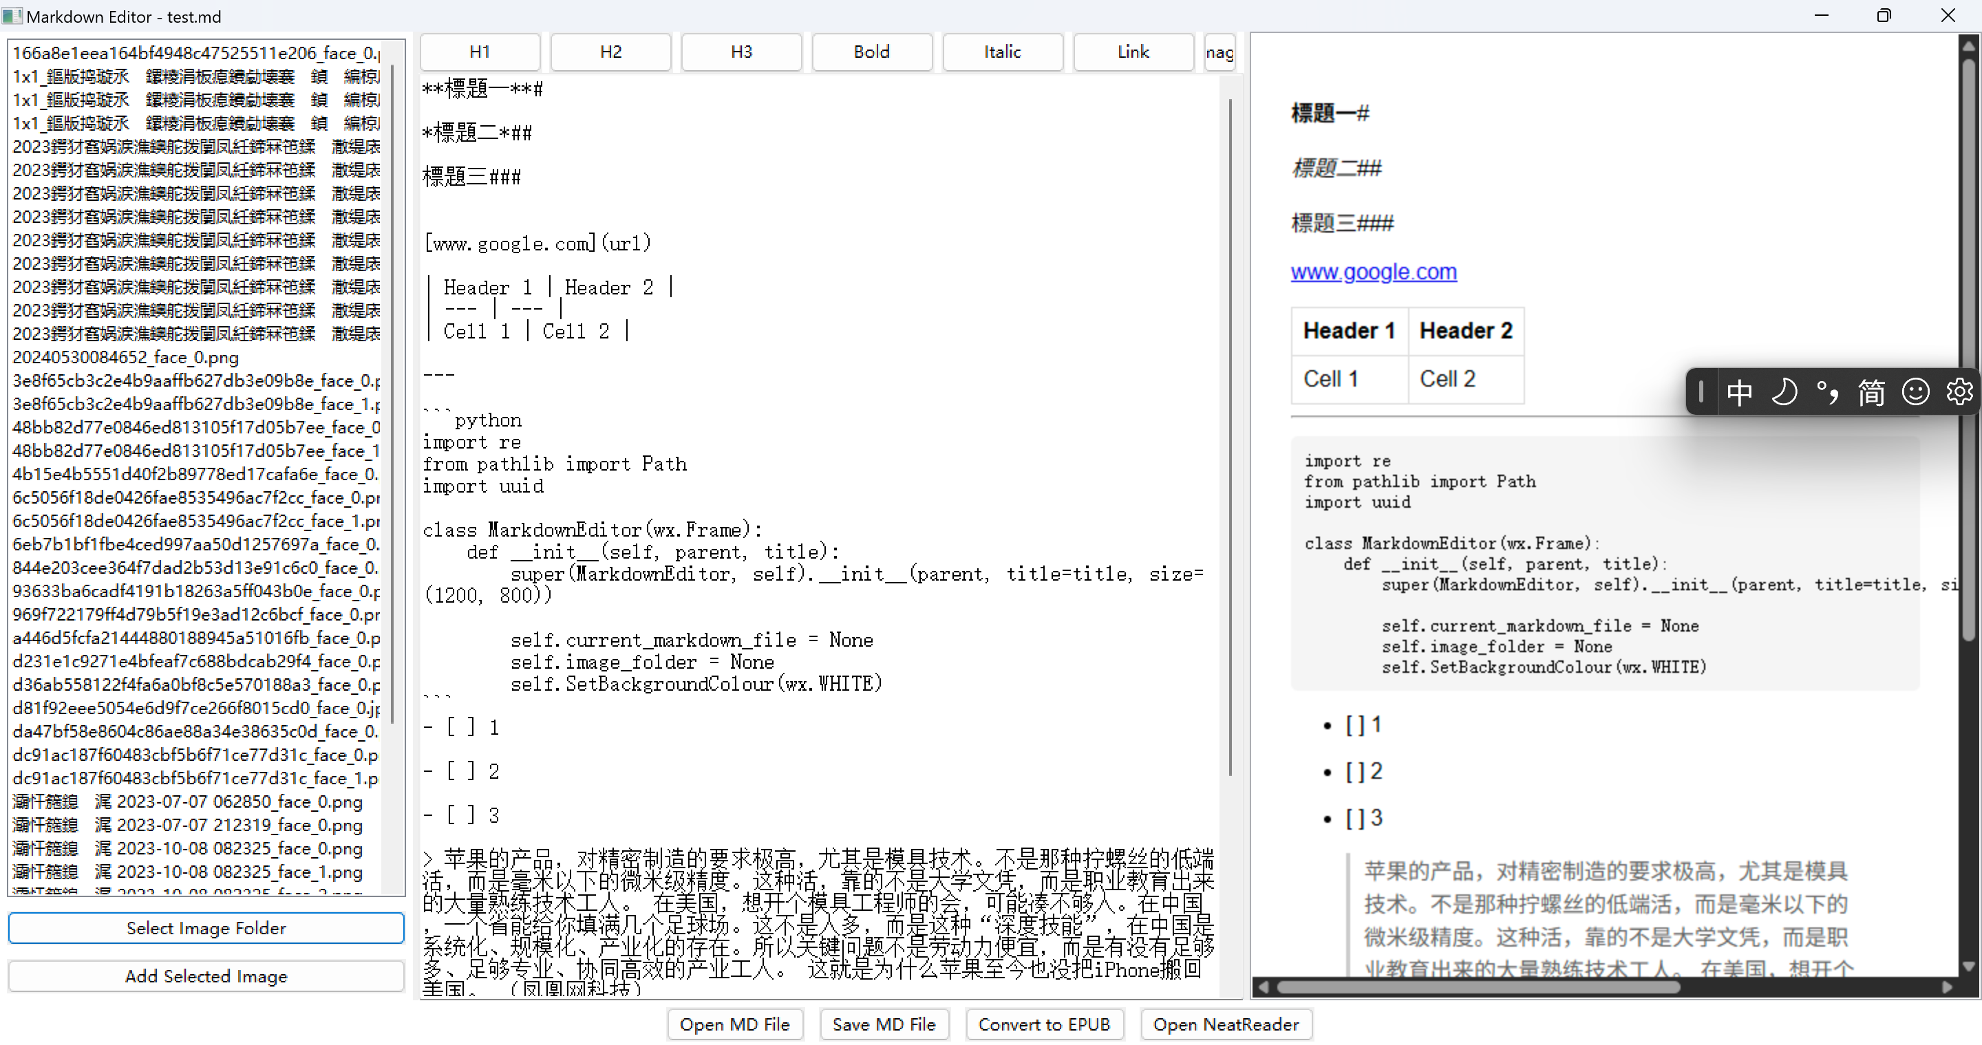This screenshot has width=1982, height=1045.
Task: Apply Bold formatting
Action: (871, 52)
